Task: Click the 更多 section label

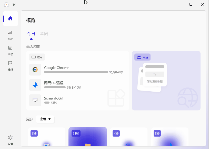Action: 30,119
